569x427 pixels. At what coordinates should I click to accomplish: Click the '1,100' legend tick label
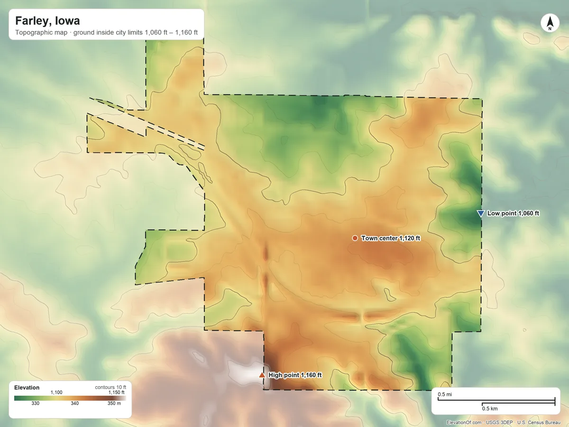coord(56,392)
